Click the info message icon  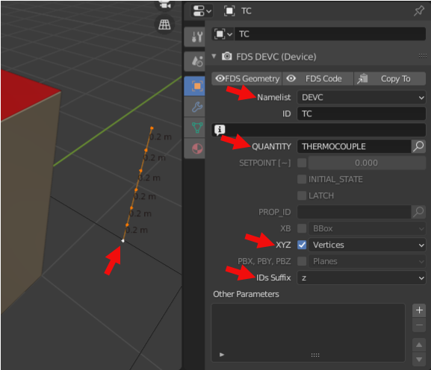coord(220,130)
